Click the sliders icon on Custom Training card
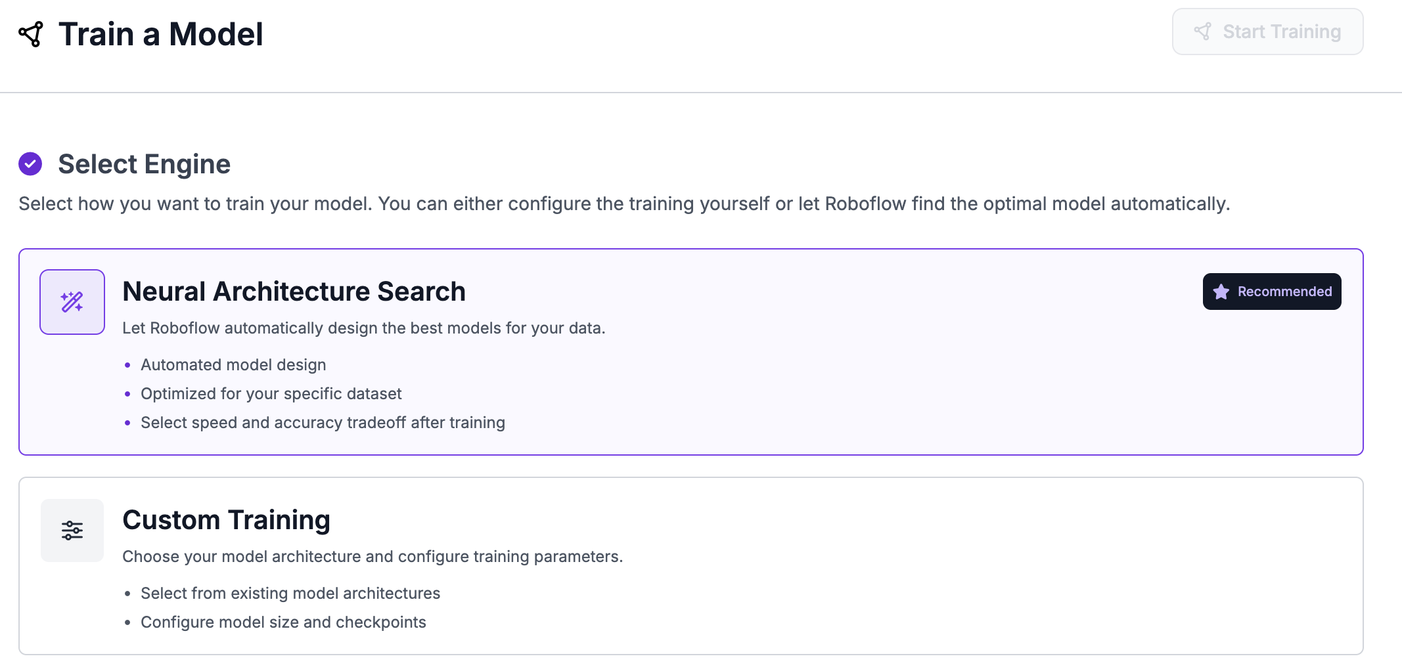This screenshot has height=671, width=1402. point(72,530)
